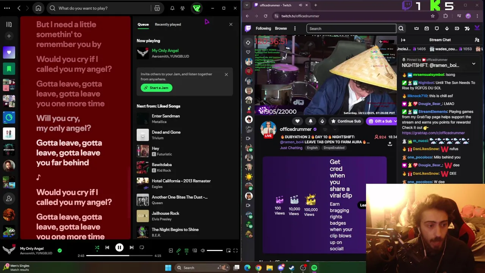Open Twitch Whispers icon
Screen dimensions: 485x273
pos(436,28)
